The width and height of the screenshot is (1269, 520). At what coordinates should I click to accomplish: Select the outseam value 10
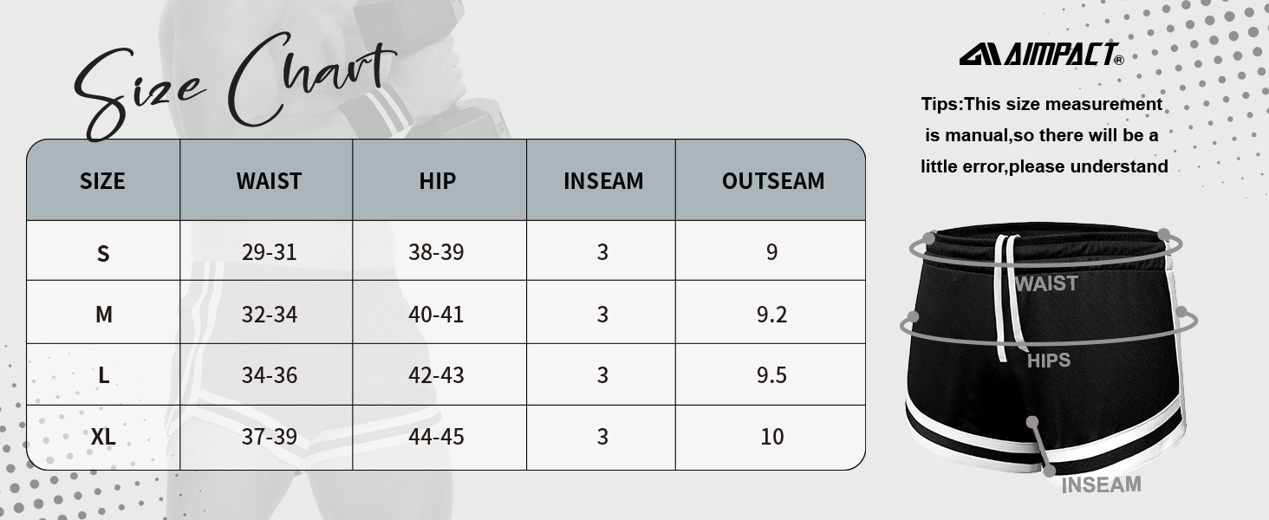click(x=771, y=436)
